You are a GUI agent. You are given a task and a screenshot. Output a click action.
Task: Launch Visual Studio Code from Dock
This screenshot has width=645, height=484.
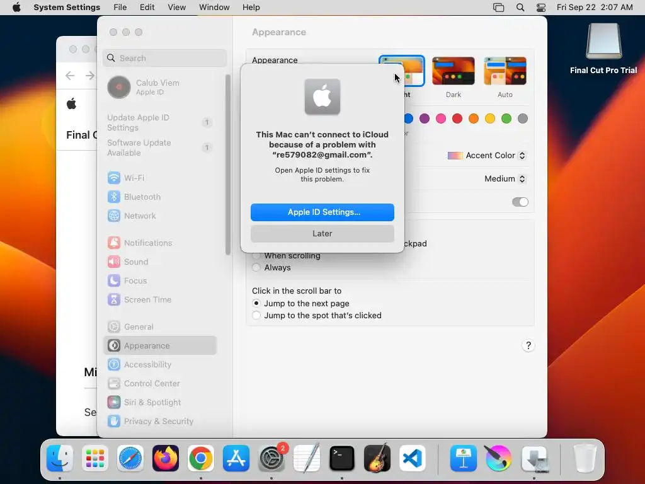point(413,458)
